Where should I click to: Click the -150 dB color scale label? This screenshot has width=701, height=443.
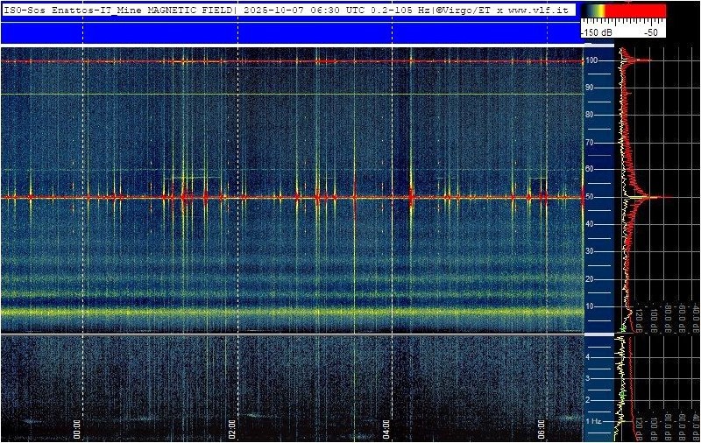pos(596,32)
